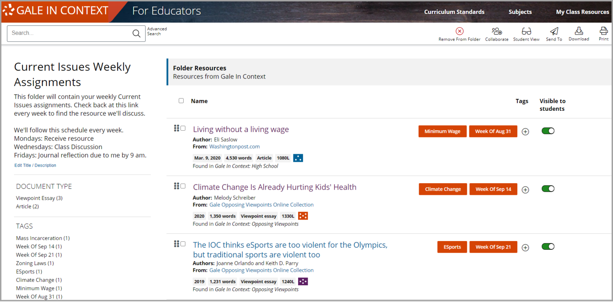Click inside the Search input field
The height and width of the screenshot is (302, 613).
[x=68, y=33]
